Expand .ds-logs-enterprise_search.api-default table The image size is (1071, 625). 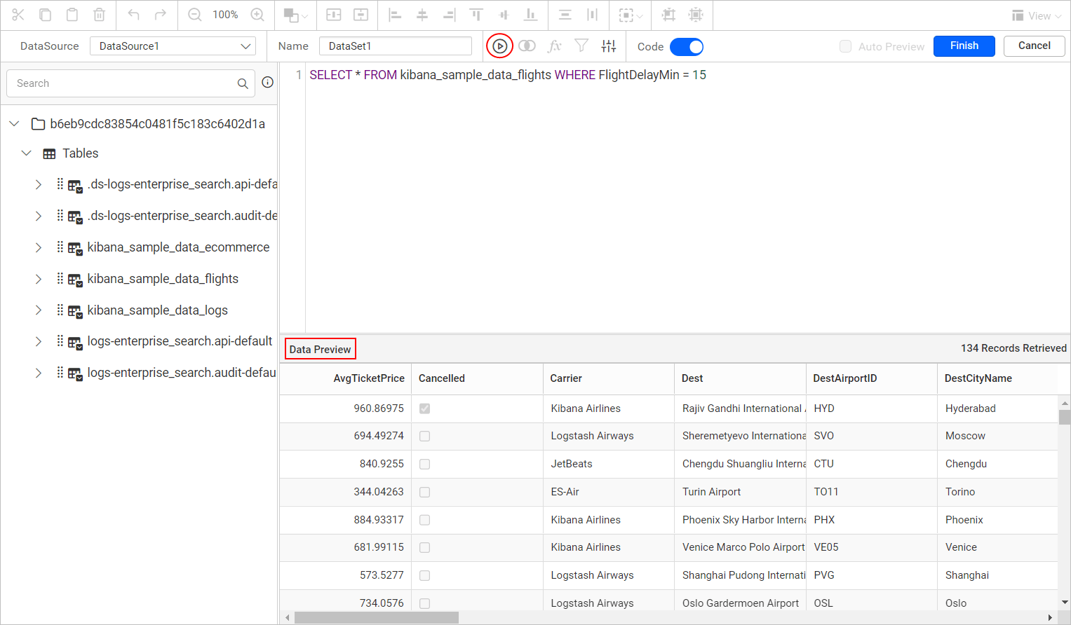pos(39,184)
